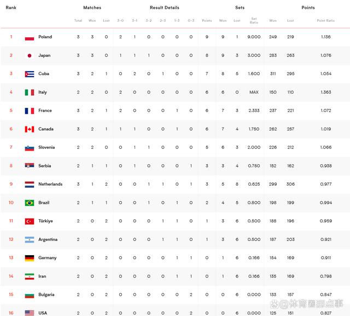
Task: Click the Argentina flag icon
Action: click(30, 240)
